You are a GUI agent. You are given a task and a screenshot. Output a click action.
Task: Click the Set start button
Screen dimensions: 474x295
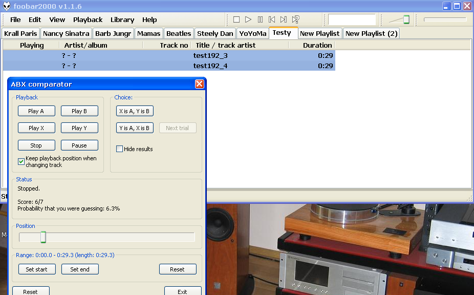tap(37, 269)
